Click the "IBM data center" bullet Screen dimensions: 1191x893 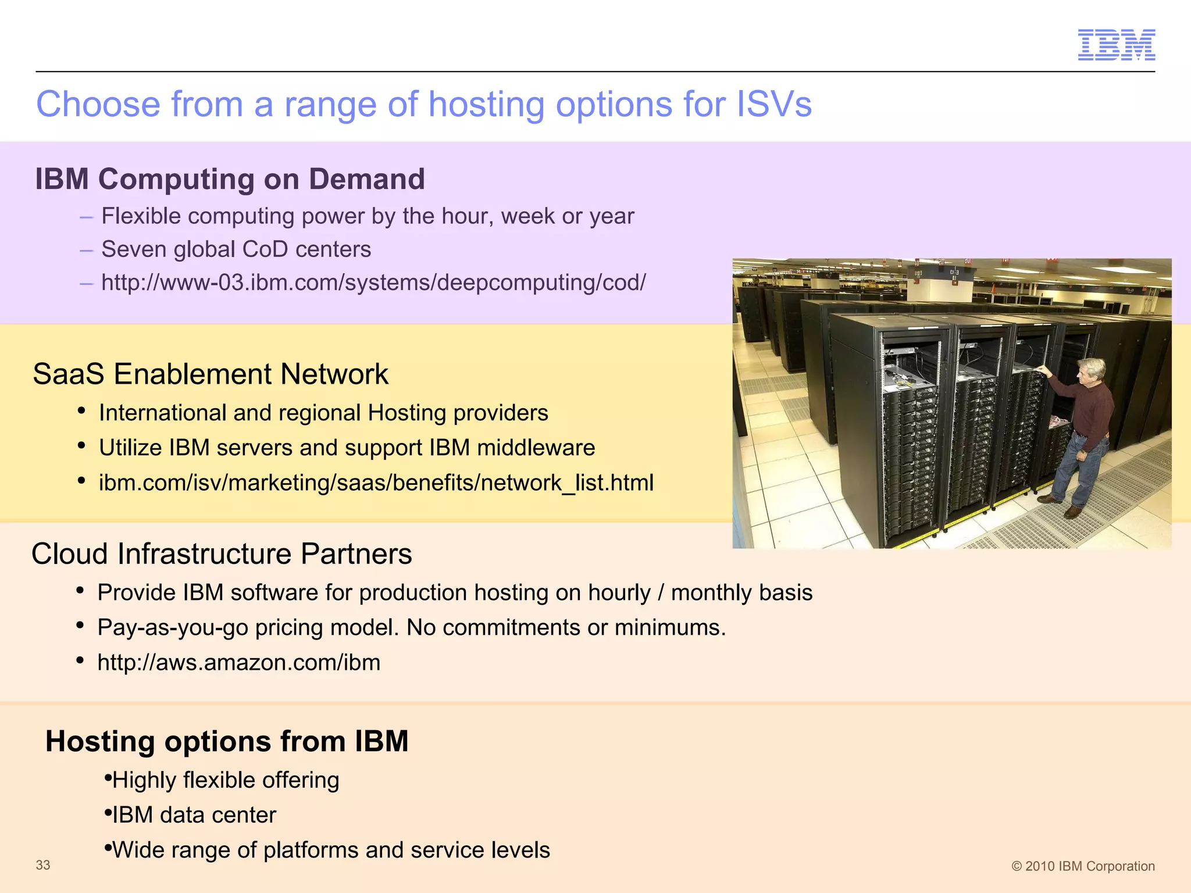click(x=194, y=815)
